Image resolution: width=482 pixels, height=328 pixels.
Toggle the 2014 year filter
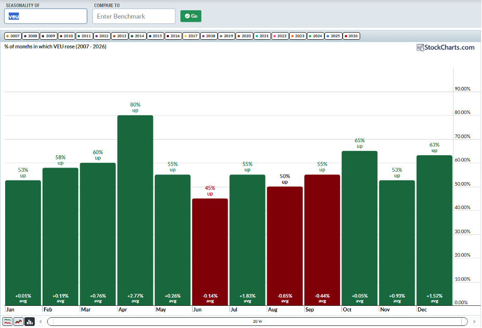pos(137,36)
